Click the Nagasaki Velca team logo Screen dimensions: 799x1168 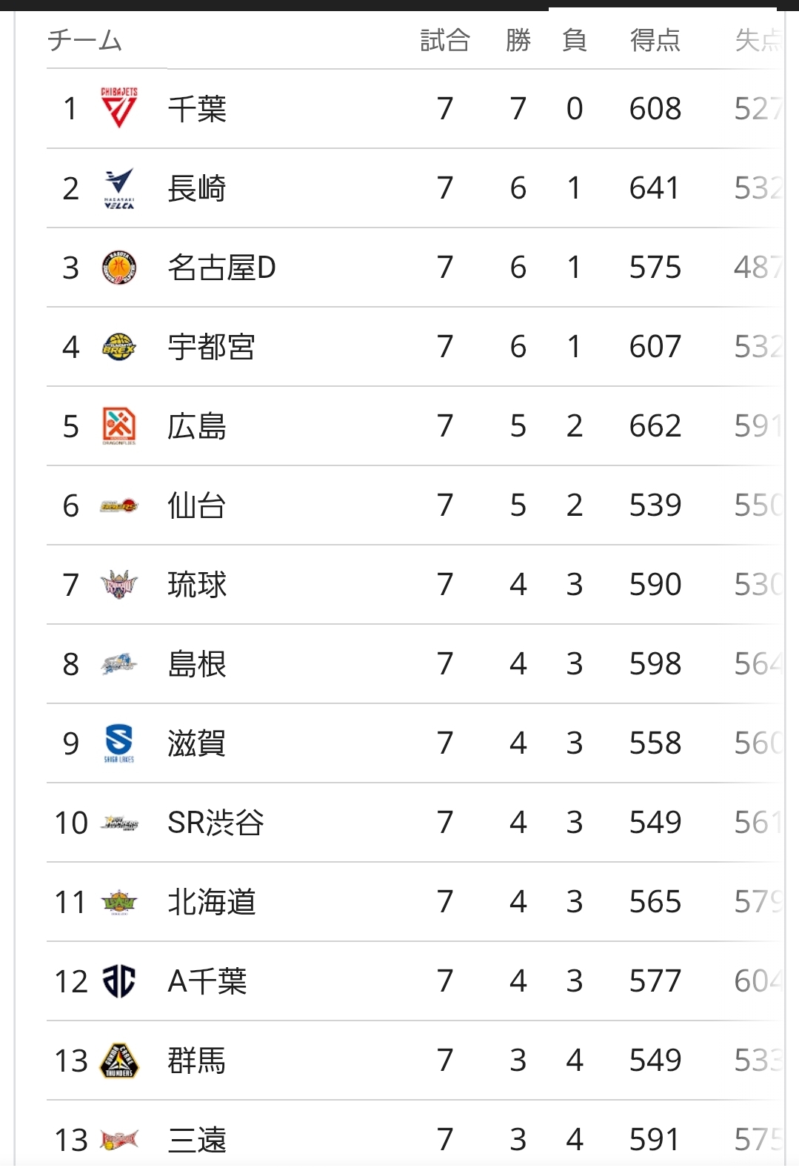click(119, 188)
